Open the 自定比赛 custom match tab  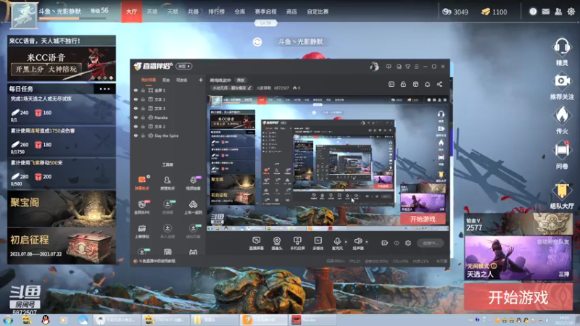[318, 12]
